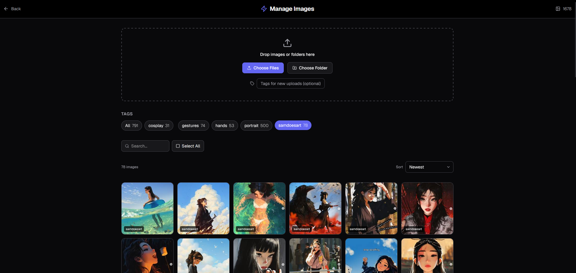Focus Tags for new uploads field
Image resolution: width=576 pixels, height=273 pixels.
[x=291, y=83]
